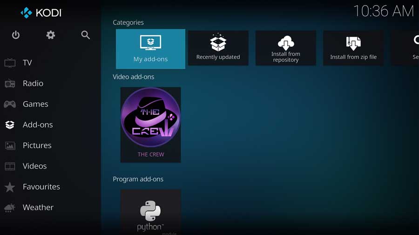Click the 10:36 AM clock
The image size is (419, 235).
pyautogui.click(x=384, y=11)
